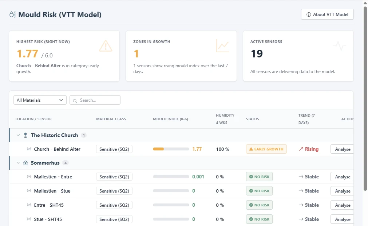Click the Entre - SHT45 row name

tap(49, 205)
